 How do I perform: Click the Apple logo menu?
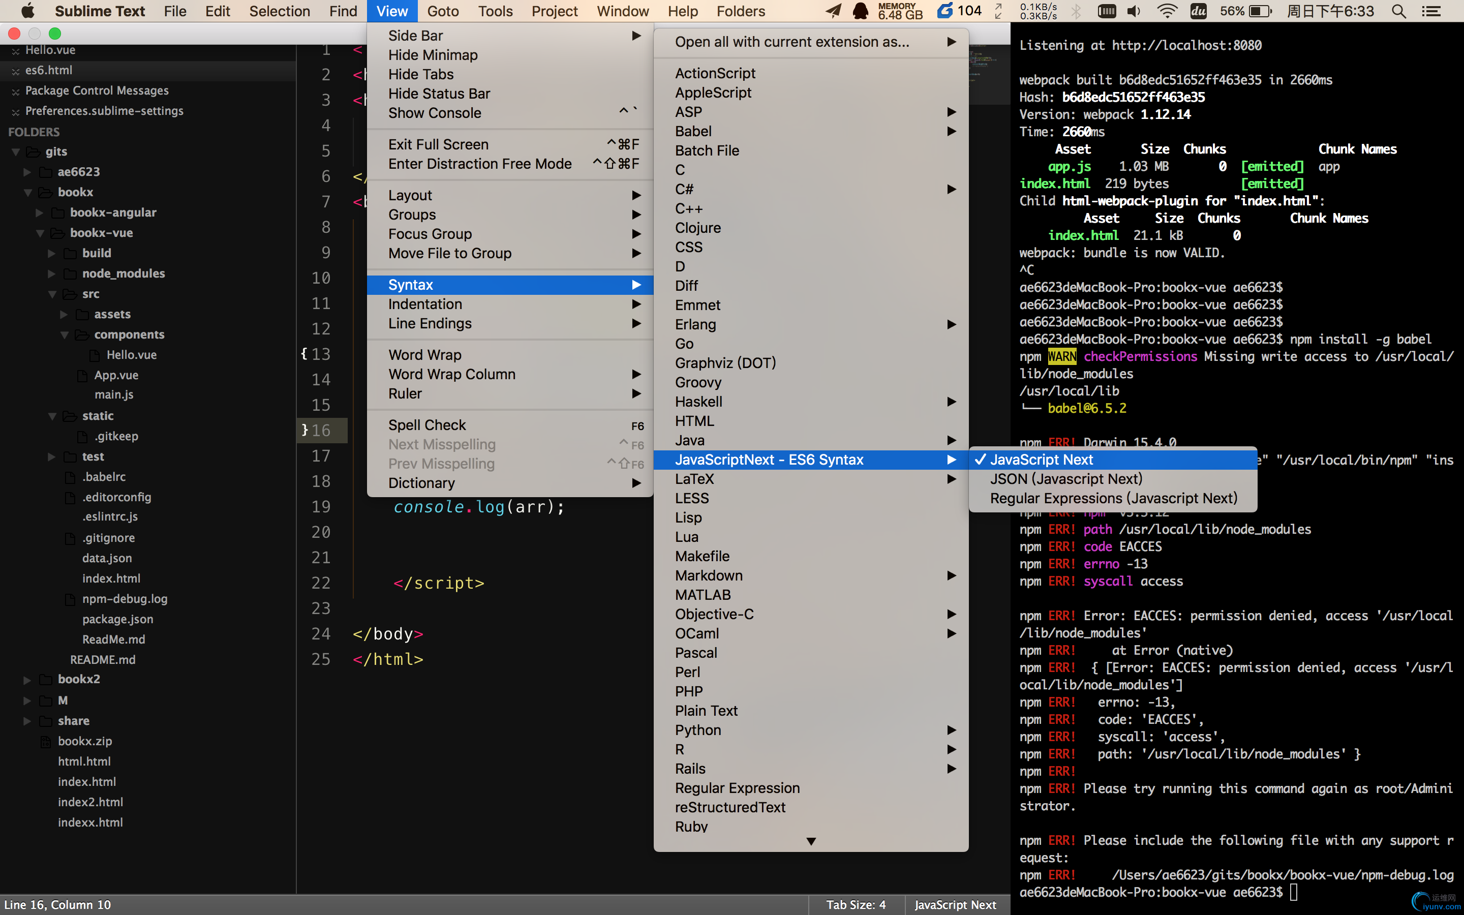coord(27,11)
